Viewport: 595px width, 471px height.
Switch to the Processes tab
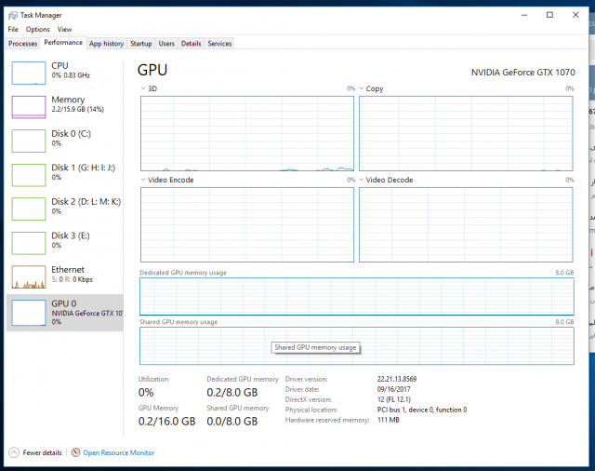(x=22, y=44)
